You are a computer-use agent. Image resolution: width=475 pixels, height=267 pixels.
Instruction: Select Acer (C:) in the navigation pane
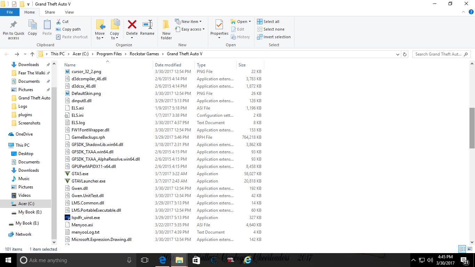tap(26, 204)
